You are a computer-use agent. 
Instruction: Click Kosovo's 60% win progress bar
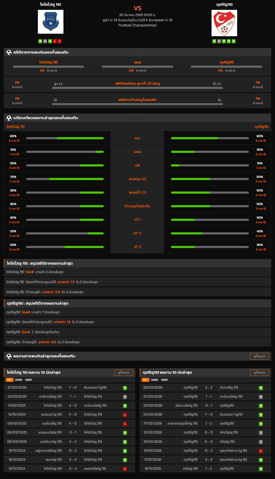click(65, 138)
